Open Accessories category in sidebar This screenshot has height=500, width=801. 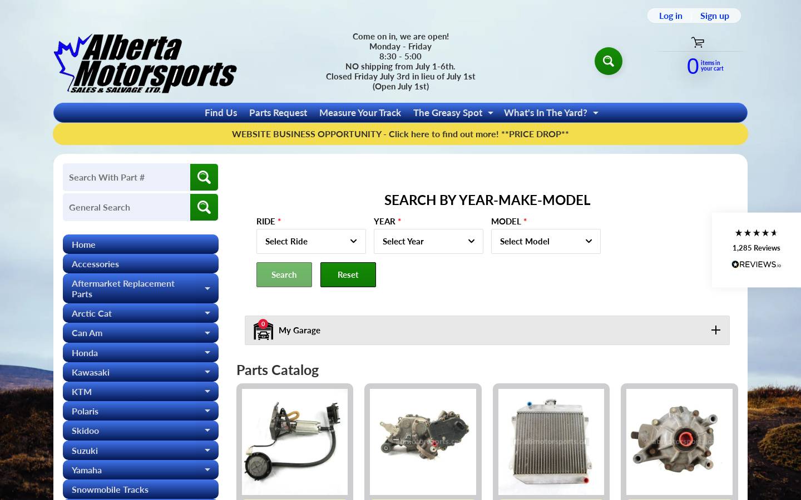141,264
